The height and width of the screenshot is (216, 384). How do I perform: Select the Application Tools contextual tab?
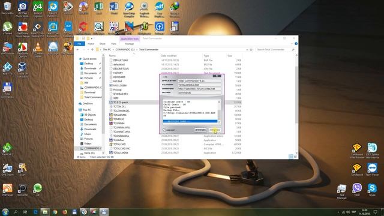click(x=130, y=38)
